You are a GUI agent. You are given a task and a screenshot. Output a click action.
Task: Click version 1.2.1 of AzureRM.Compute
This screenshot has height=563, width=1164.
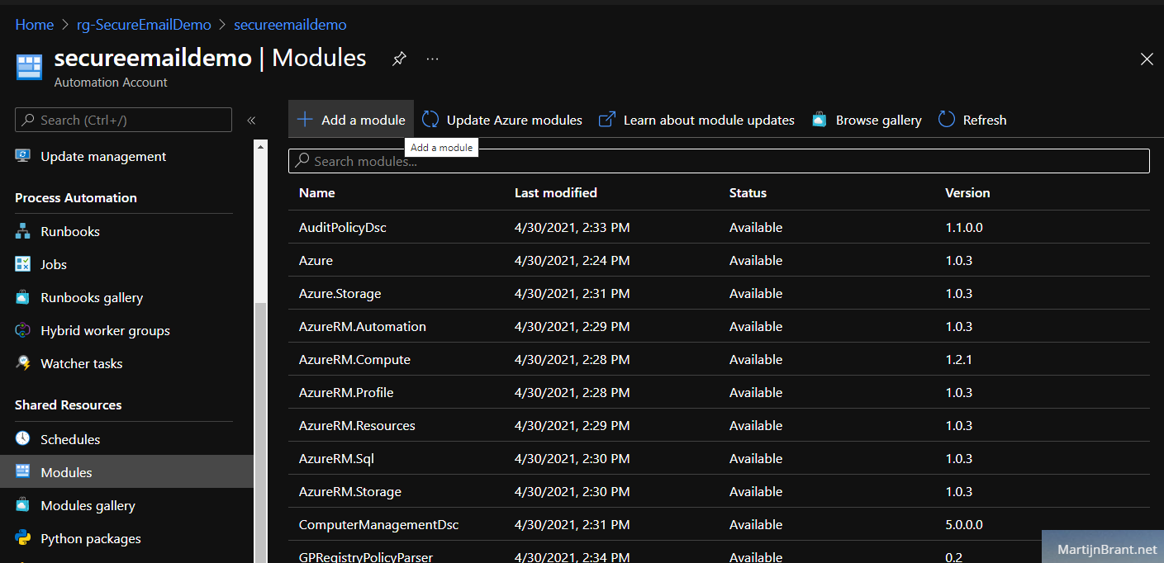click(958, 359)
